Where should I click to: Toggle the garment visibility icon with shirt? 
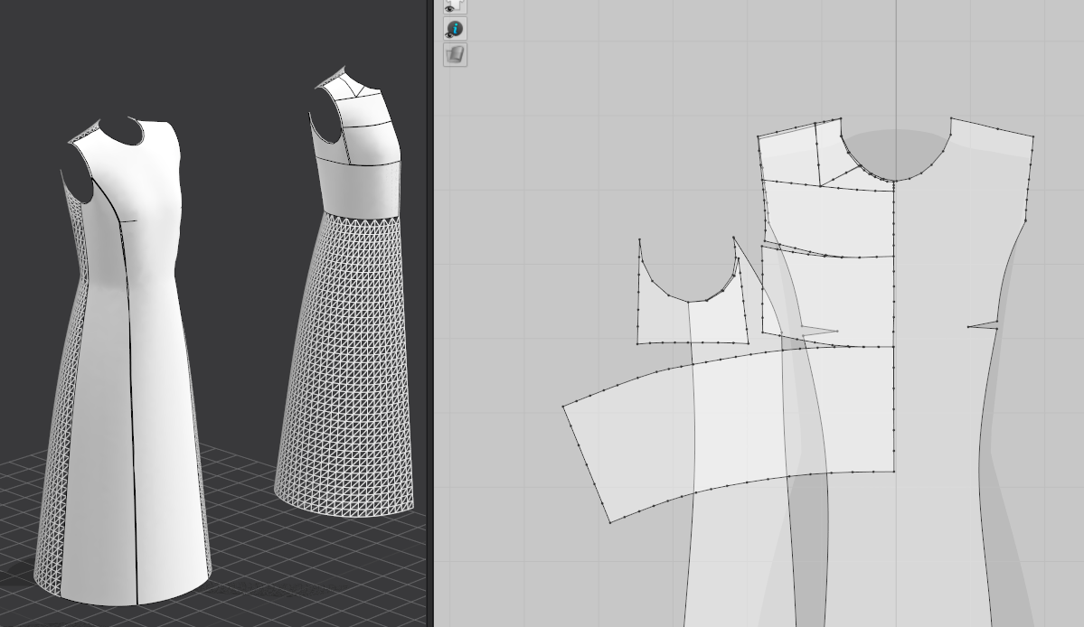point(455,6)
